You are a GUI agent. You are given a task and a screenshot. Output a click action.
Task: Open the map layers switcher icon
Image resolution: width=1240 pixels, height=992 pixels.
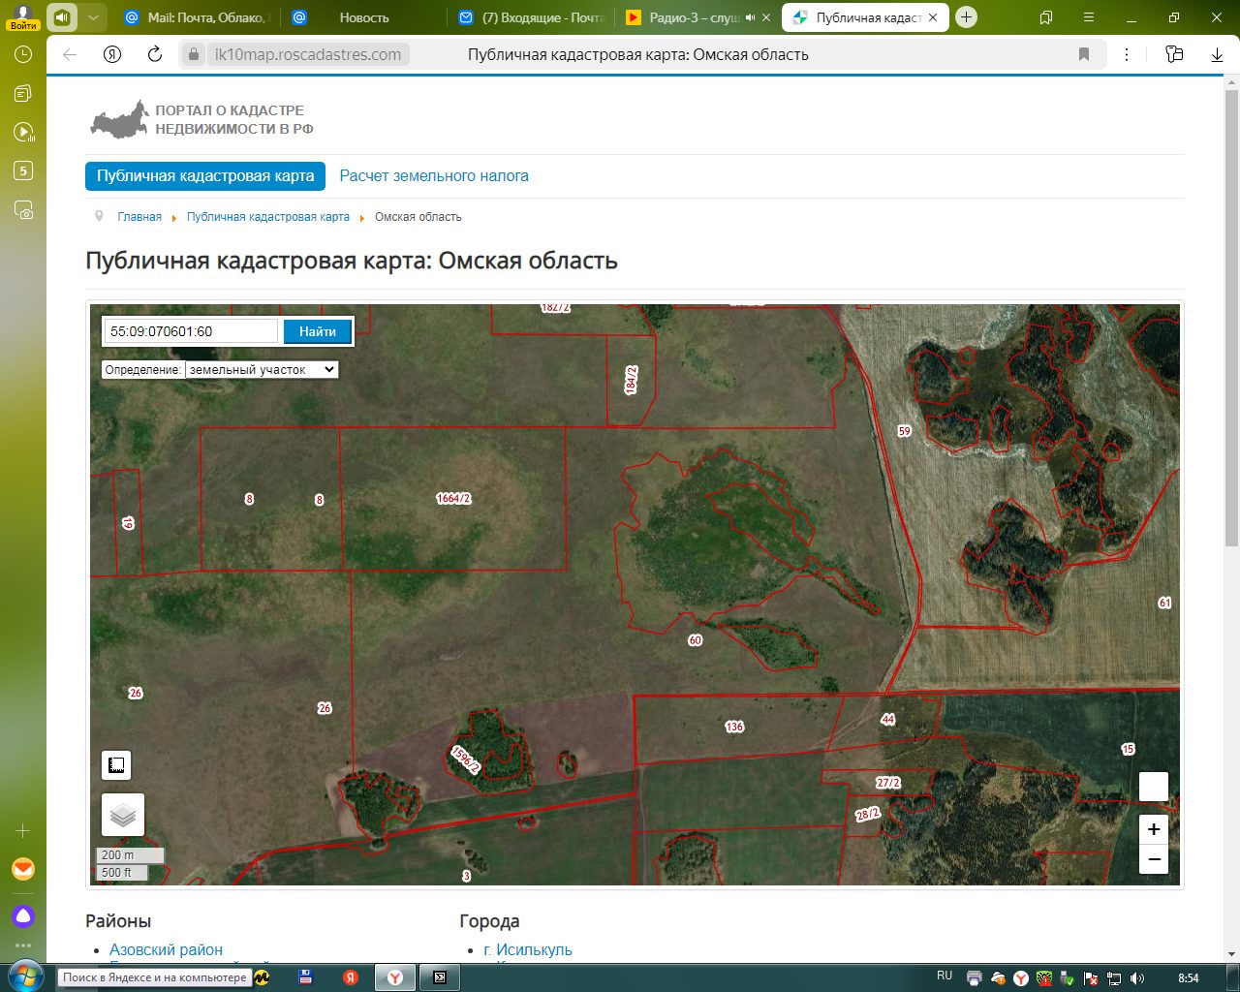click(x=123, y=815)
